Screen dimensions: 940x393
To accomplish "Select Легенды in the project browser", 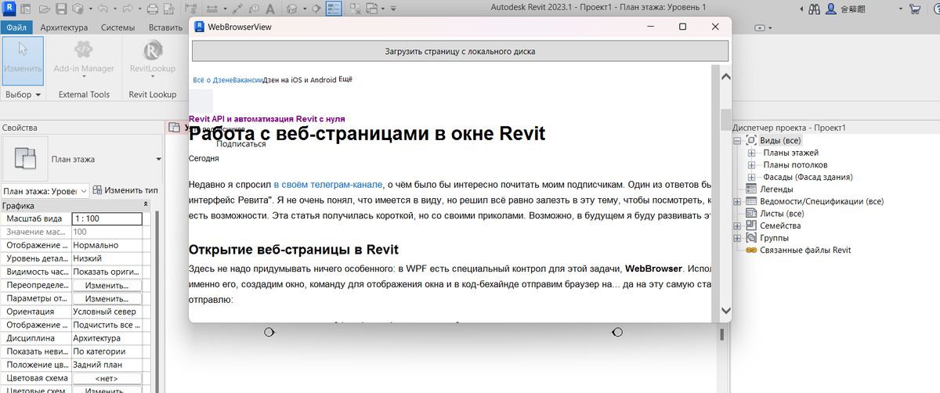I will pyautogui.click(x=776, y=189).
